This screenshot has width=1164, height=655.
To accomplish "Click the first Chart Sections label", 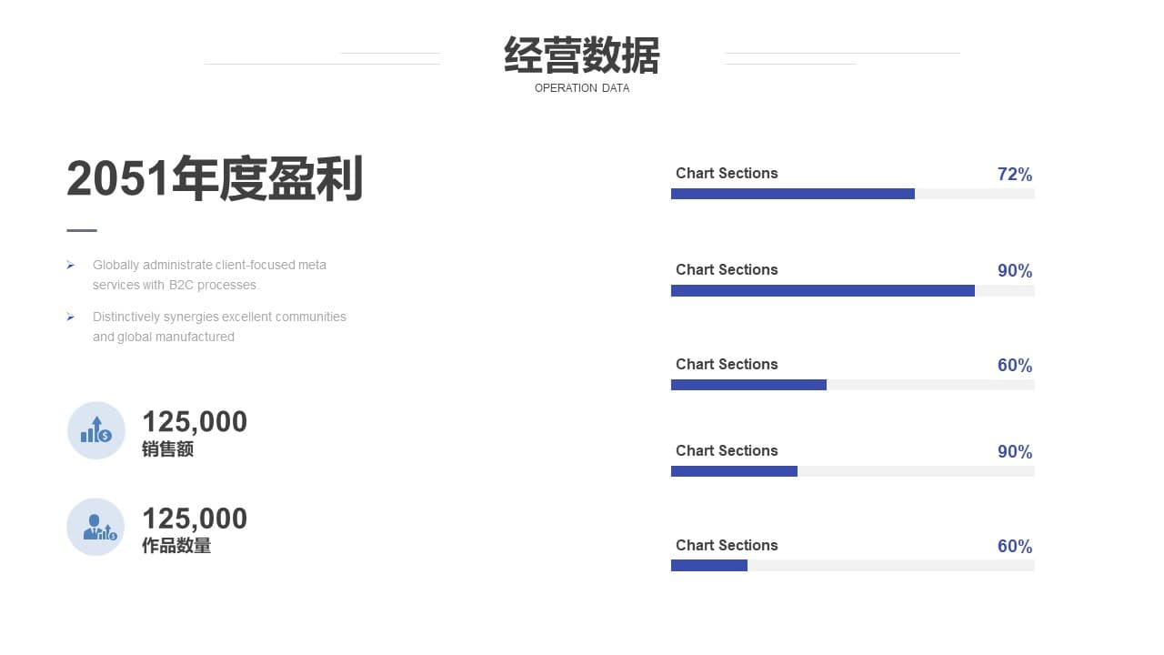I will click(727, 173).
